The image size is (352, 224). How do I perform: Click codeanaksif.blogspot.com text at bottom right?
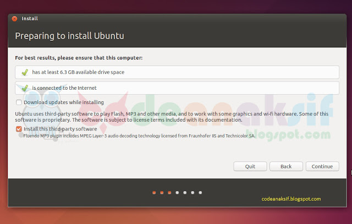point(291,199)
